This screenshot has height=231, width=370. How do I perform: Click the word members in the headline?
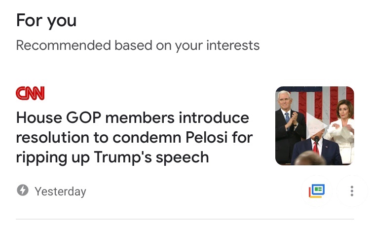140,118
